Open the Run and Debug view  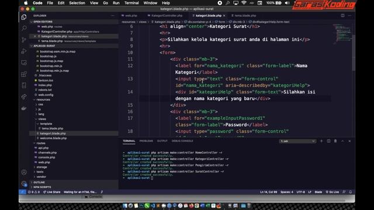(x=24, y=51)
